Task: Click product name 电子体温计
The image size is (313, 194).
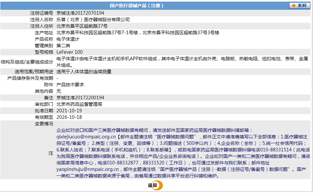Action: [x=68, y=39]
